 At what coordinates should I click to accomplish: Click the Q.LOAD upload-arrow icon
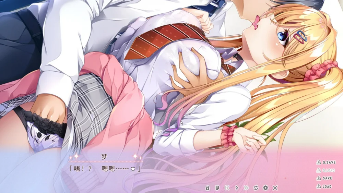coord(319,170)
